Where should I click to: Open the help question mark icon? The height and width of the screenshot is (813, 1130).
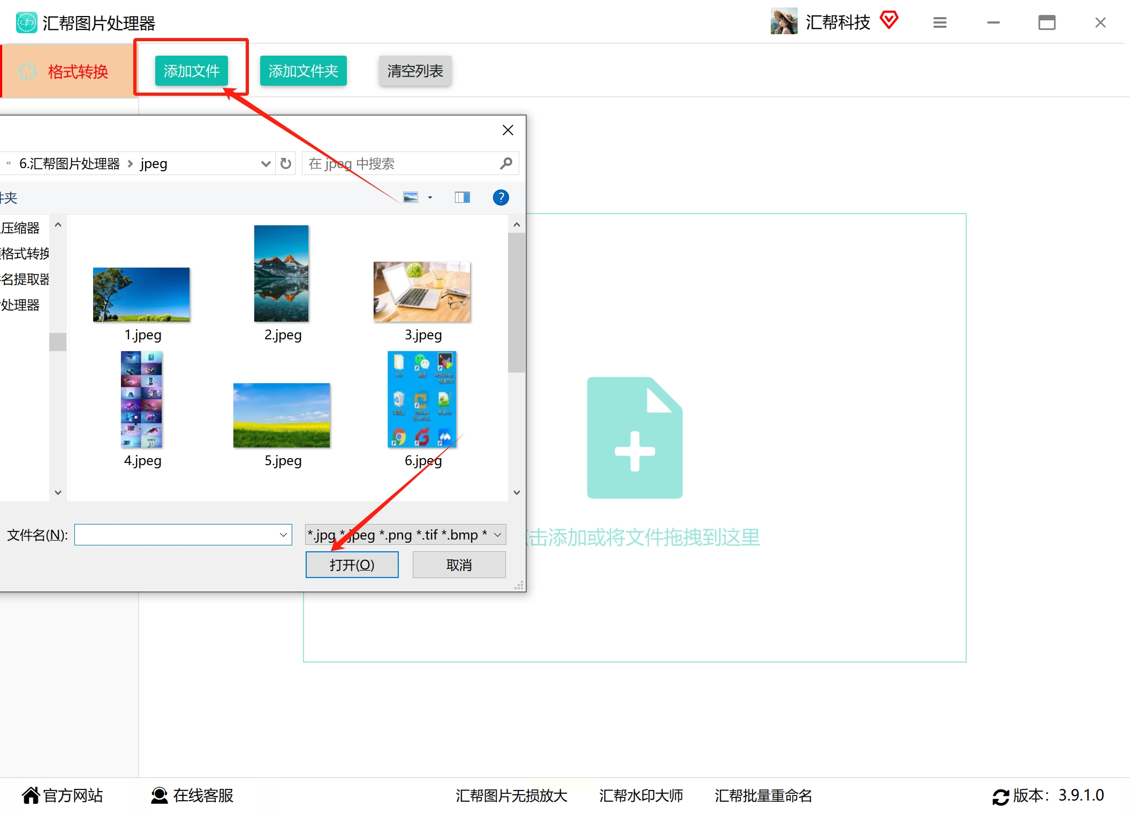pos(500,197)
